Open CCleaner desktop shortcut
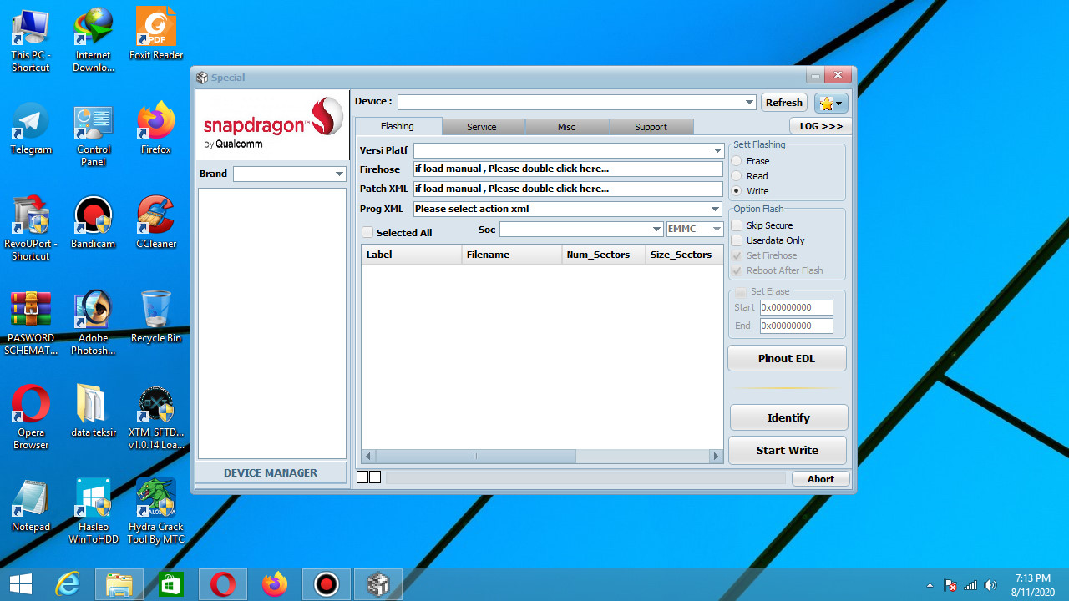The width and height of the screenshot is (1069, 601). point(156,223)
